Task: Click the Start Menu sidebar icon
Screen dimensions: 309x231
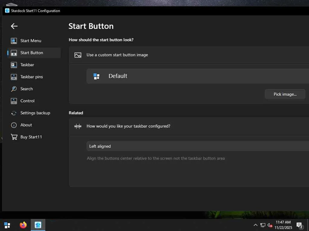Action: (x=14, y=41)
